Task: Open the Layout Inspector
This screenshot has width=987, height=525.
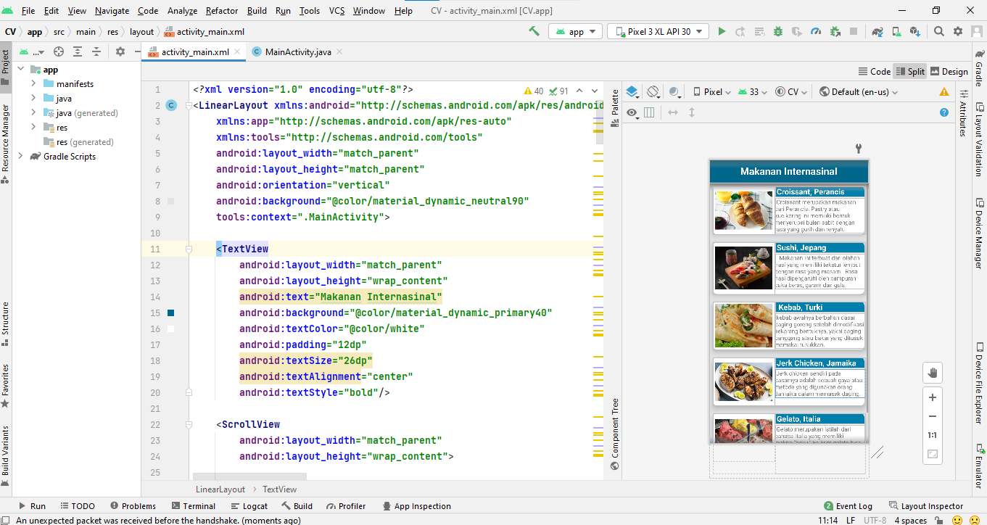Action: 925,506
